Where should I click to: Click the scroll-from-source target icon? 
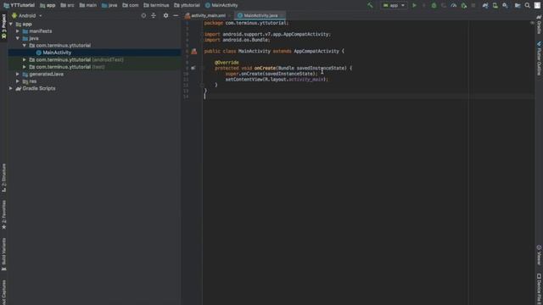tap(143, 15)
